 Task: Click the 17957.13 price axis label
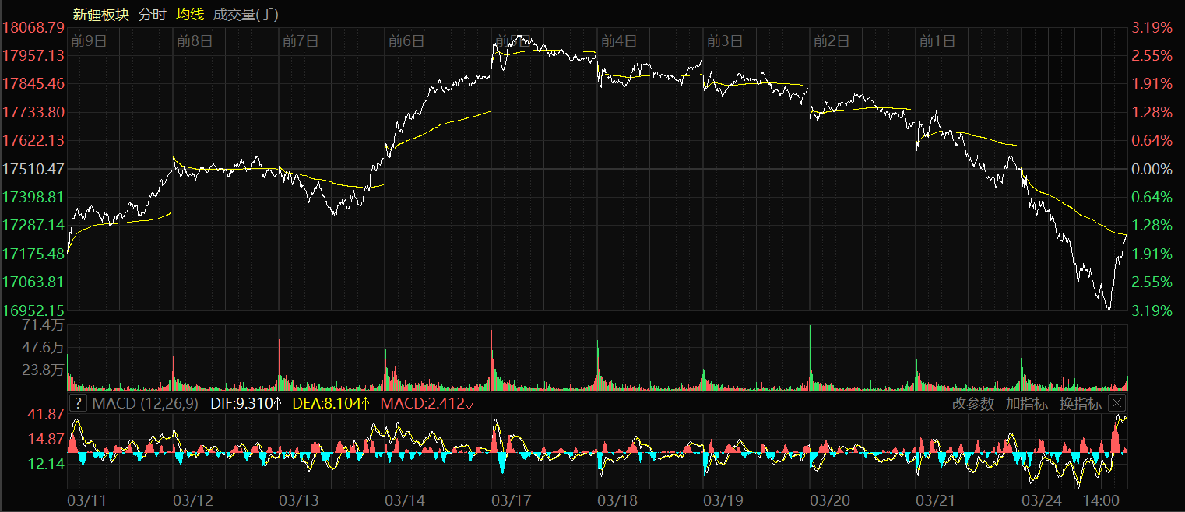click(33, 55)
